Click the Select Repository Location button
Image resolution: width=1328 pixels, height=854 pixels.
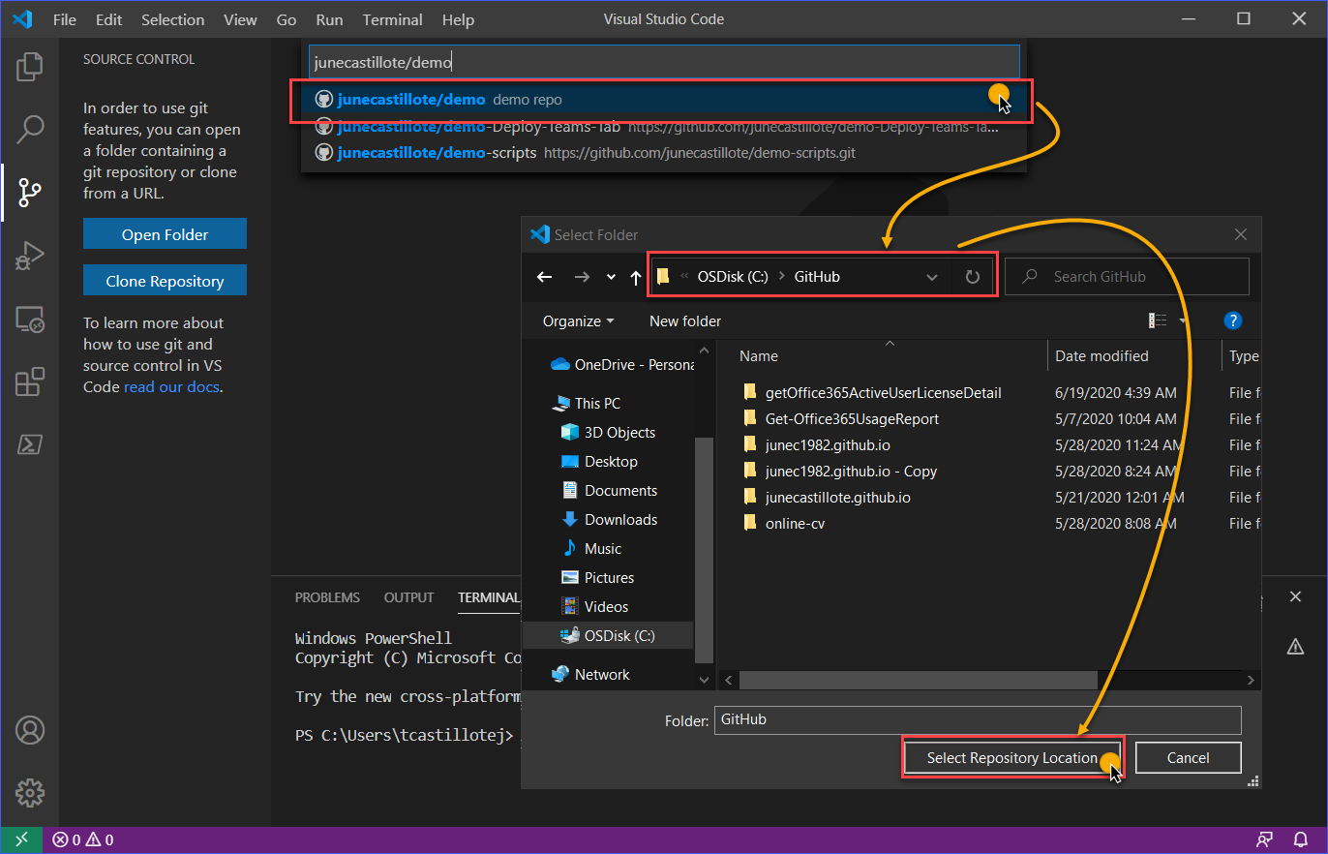pos(1011,757)
